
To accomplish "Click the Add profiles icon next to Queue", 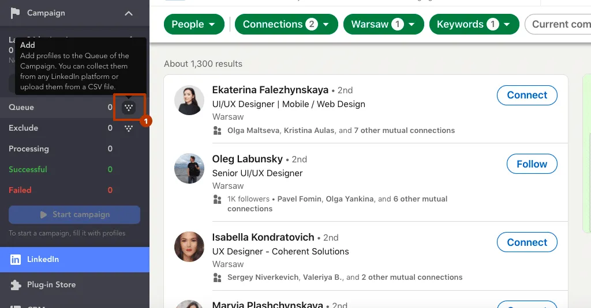I will (x=129, y=108).
